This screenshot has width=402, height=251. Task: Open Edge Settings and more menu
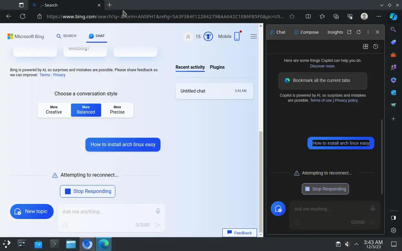pyautogui.click(x=379, y=16)
